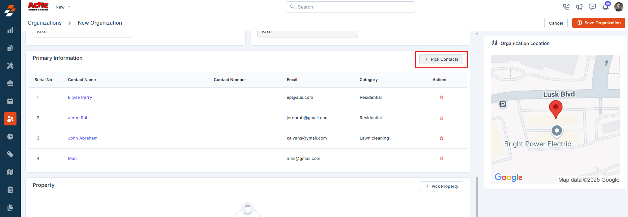The width and height of the screenshot is (628, 217).
Task: Click the Pick Contacts button
Action: point(441,59)
